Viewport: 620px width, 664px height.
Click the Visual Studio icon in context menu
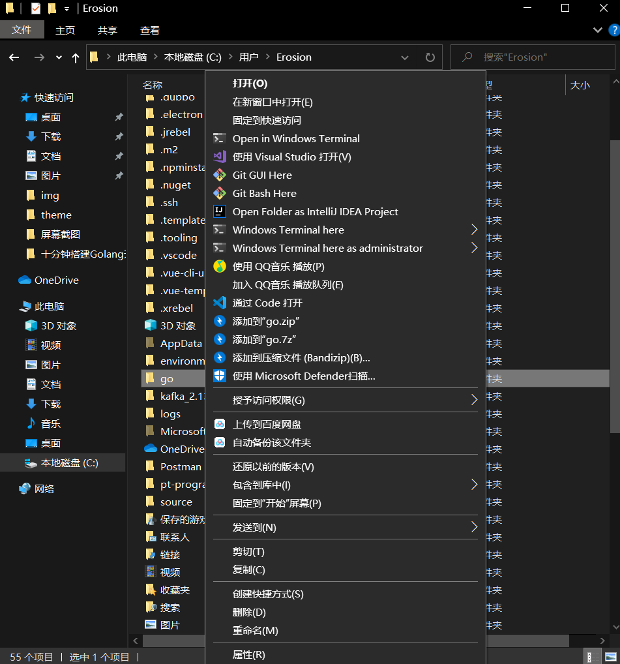click(220, 157)
